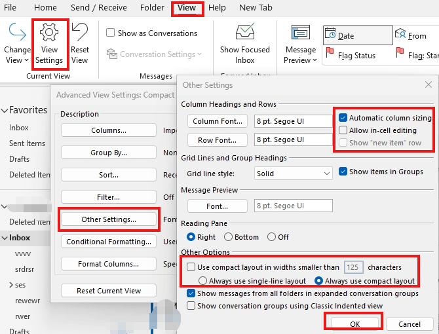Open the Message Preview dropdown

click(x=300, y=44)
